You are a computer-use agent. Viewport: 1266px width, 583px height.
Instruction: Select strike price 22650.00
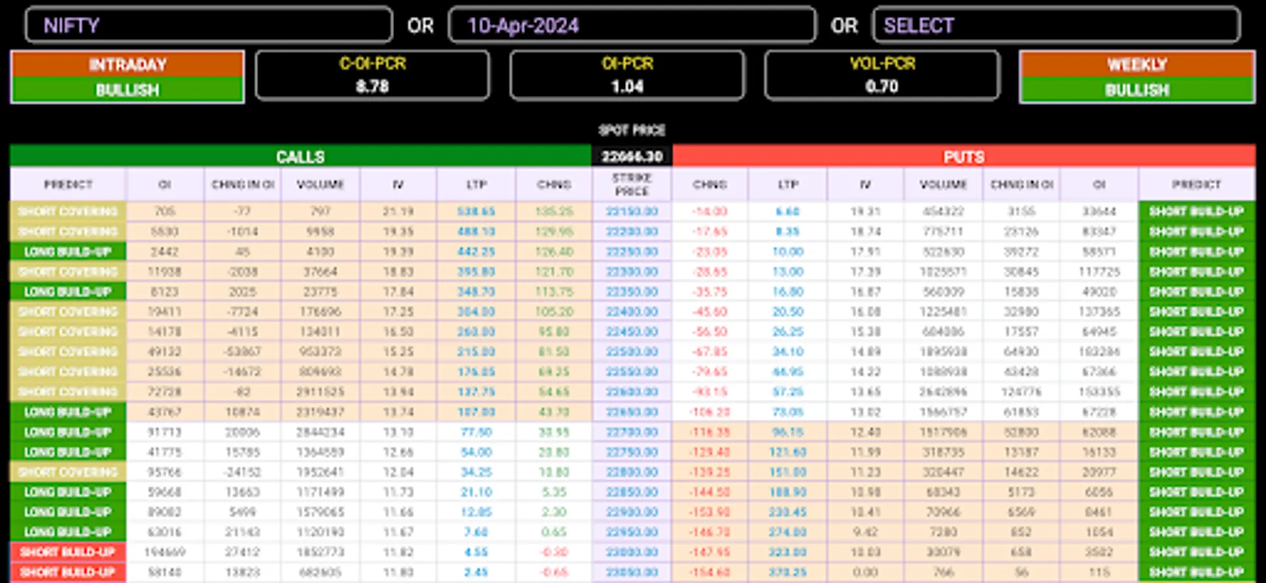pyautogui.click(x=632, y=411)
